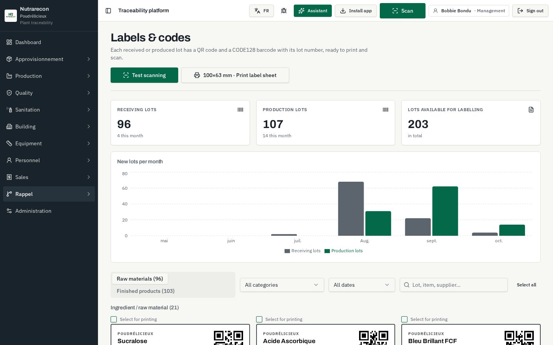Click document icon on Lots Available card

[531, 110]
